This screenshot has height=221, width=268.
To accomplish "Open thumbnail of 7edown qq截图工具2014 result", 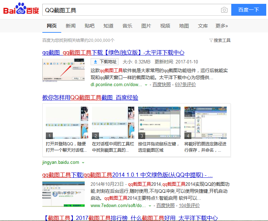I will tap(63, 194).
